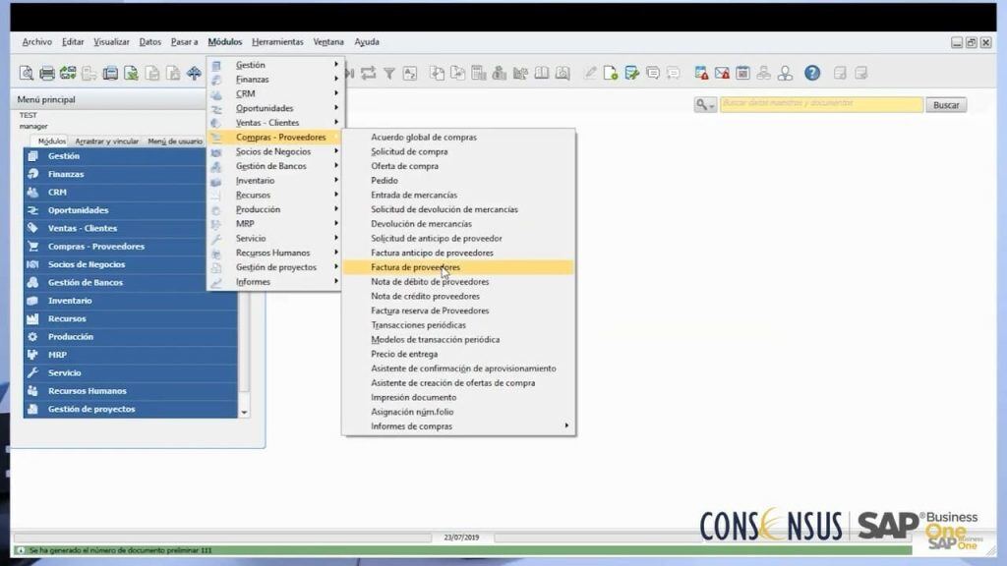The width and height of the screenshot is (1007, 566).
Task: Switch to Arrastrar y vincular tab
Action: pyautogui.click(x=107, y=141)
